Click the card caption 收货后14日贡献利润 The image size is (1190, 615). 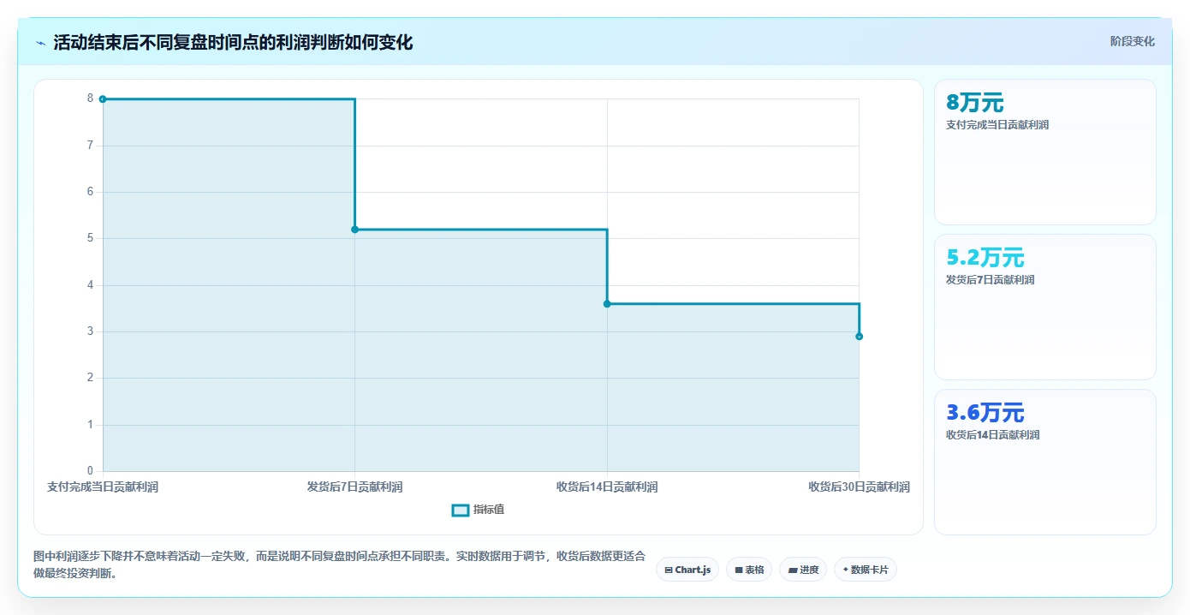[x=992, y=435]
